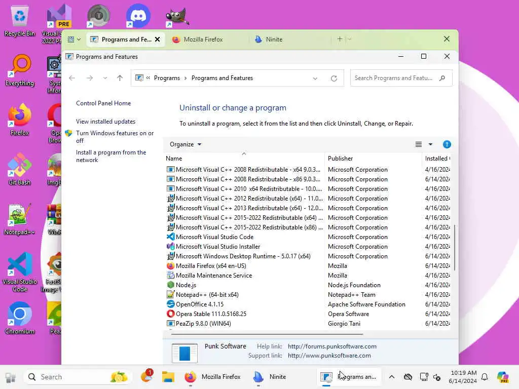
Task: Open the Recycle Bin desktop icon
Action: pyautogui.click(x=20, y=20)
